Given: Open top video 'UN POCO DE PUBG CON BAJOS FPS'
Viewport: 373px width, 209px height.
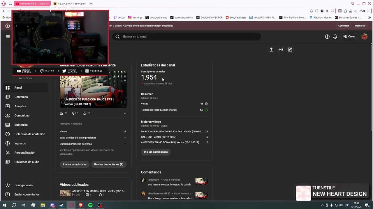Looking at the screenshot, I should [x=172, y=131].
